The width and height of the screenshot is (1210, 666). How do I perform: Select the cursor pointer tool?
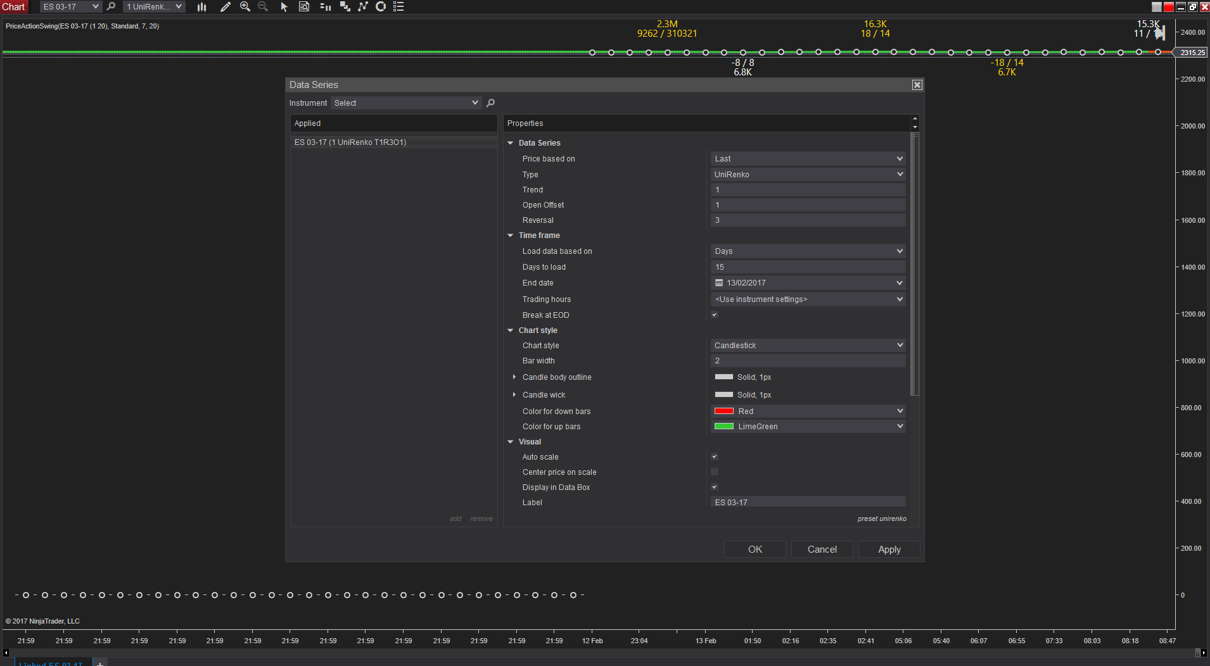[x=284, y=6]
